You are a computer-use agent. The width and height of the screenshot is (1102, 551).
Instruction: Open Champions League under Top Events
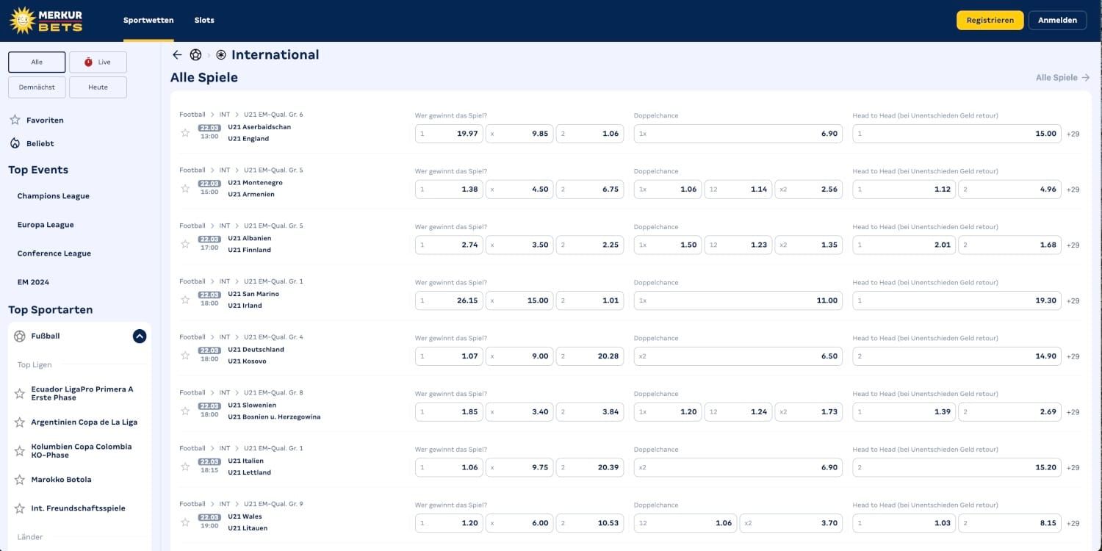click(x=53, y=195)
